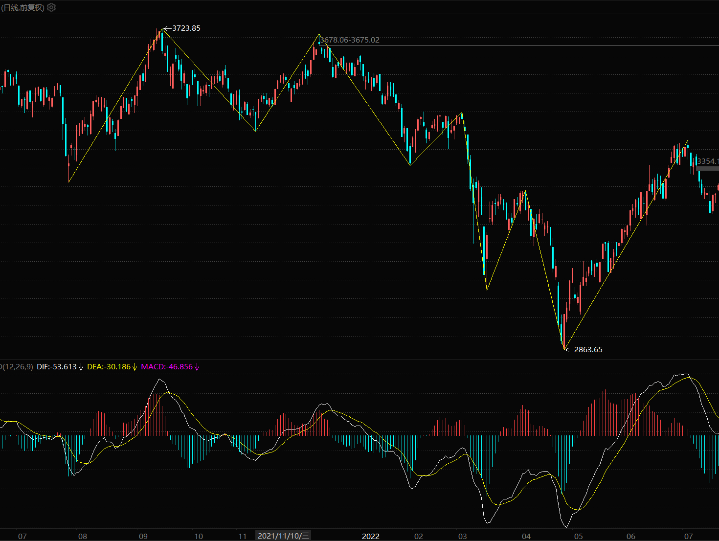Click the 08 month marker on time axis
The image size is (719, 541).
pos(83,536)
